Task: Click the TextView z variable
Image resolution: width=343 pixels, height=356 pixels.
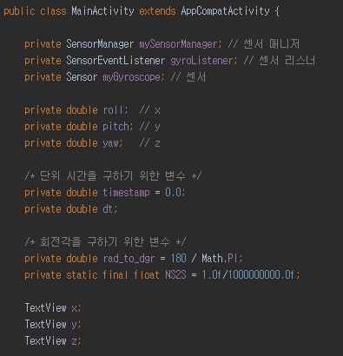Action: [x=75, y=341]
